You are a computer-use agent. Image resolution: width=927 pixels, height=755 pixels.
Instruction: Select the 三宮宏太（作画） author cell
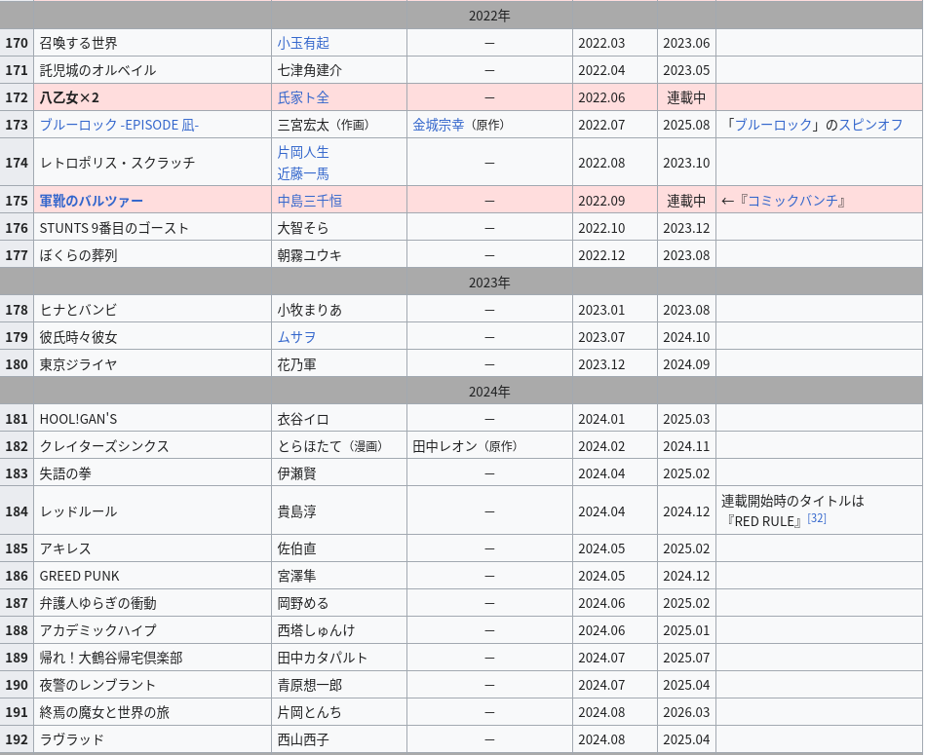[x=339, y=125]
